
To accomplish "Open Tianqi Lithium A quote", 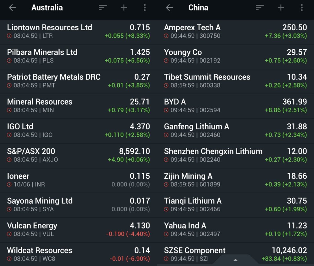I will pyautogui.click(x=235, y=205).
